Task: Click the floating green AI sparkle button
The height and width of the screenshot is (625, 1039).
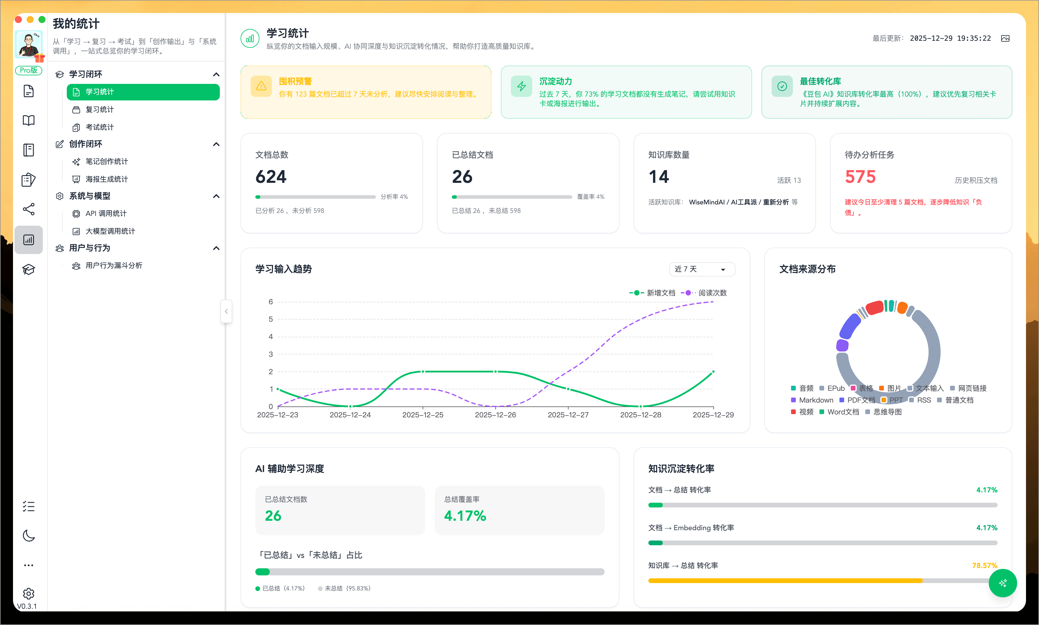Action: [1003, 583]
